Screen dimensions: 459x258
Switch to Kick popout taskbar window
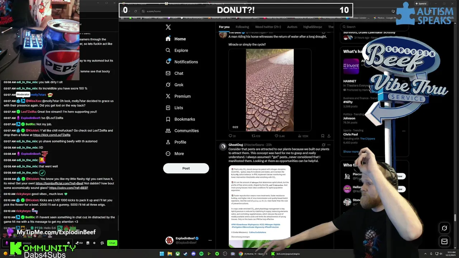[285, 254]
